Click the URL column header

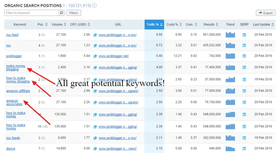118,24
